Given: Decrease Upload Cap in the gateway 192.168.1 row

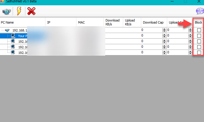Looking at the screenshot, I should (x=190, y=31).
